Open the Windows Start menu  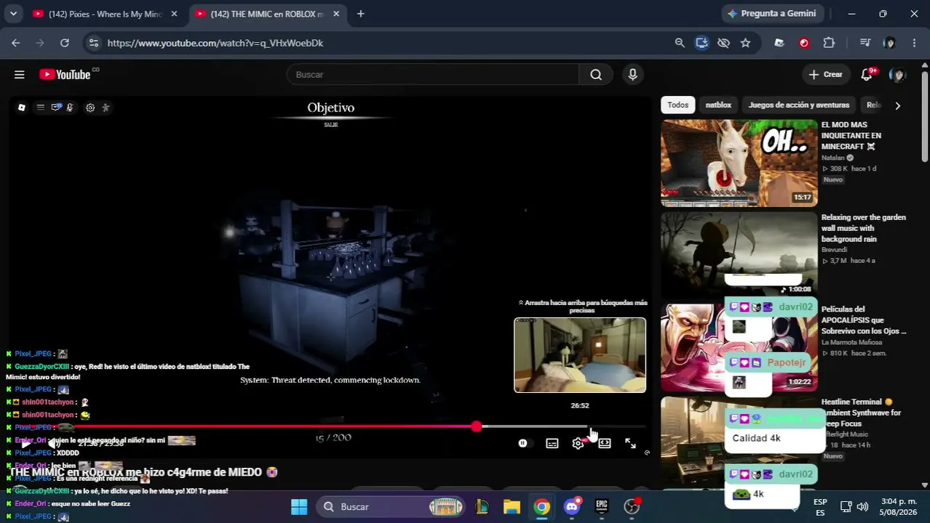point(299,506)
